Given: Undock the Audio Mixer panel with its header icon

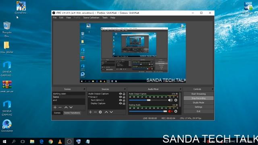Looking at the screenshot, I should pos(180,89).
